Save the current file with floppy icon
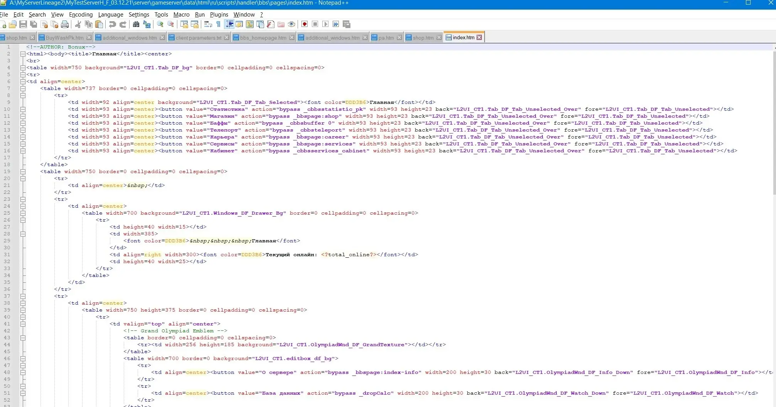Image resolution: width=776 pixels, height=407 pixels. 23,24
